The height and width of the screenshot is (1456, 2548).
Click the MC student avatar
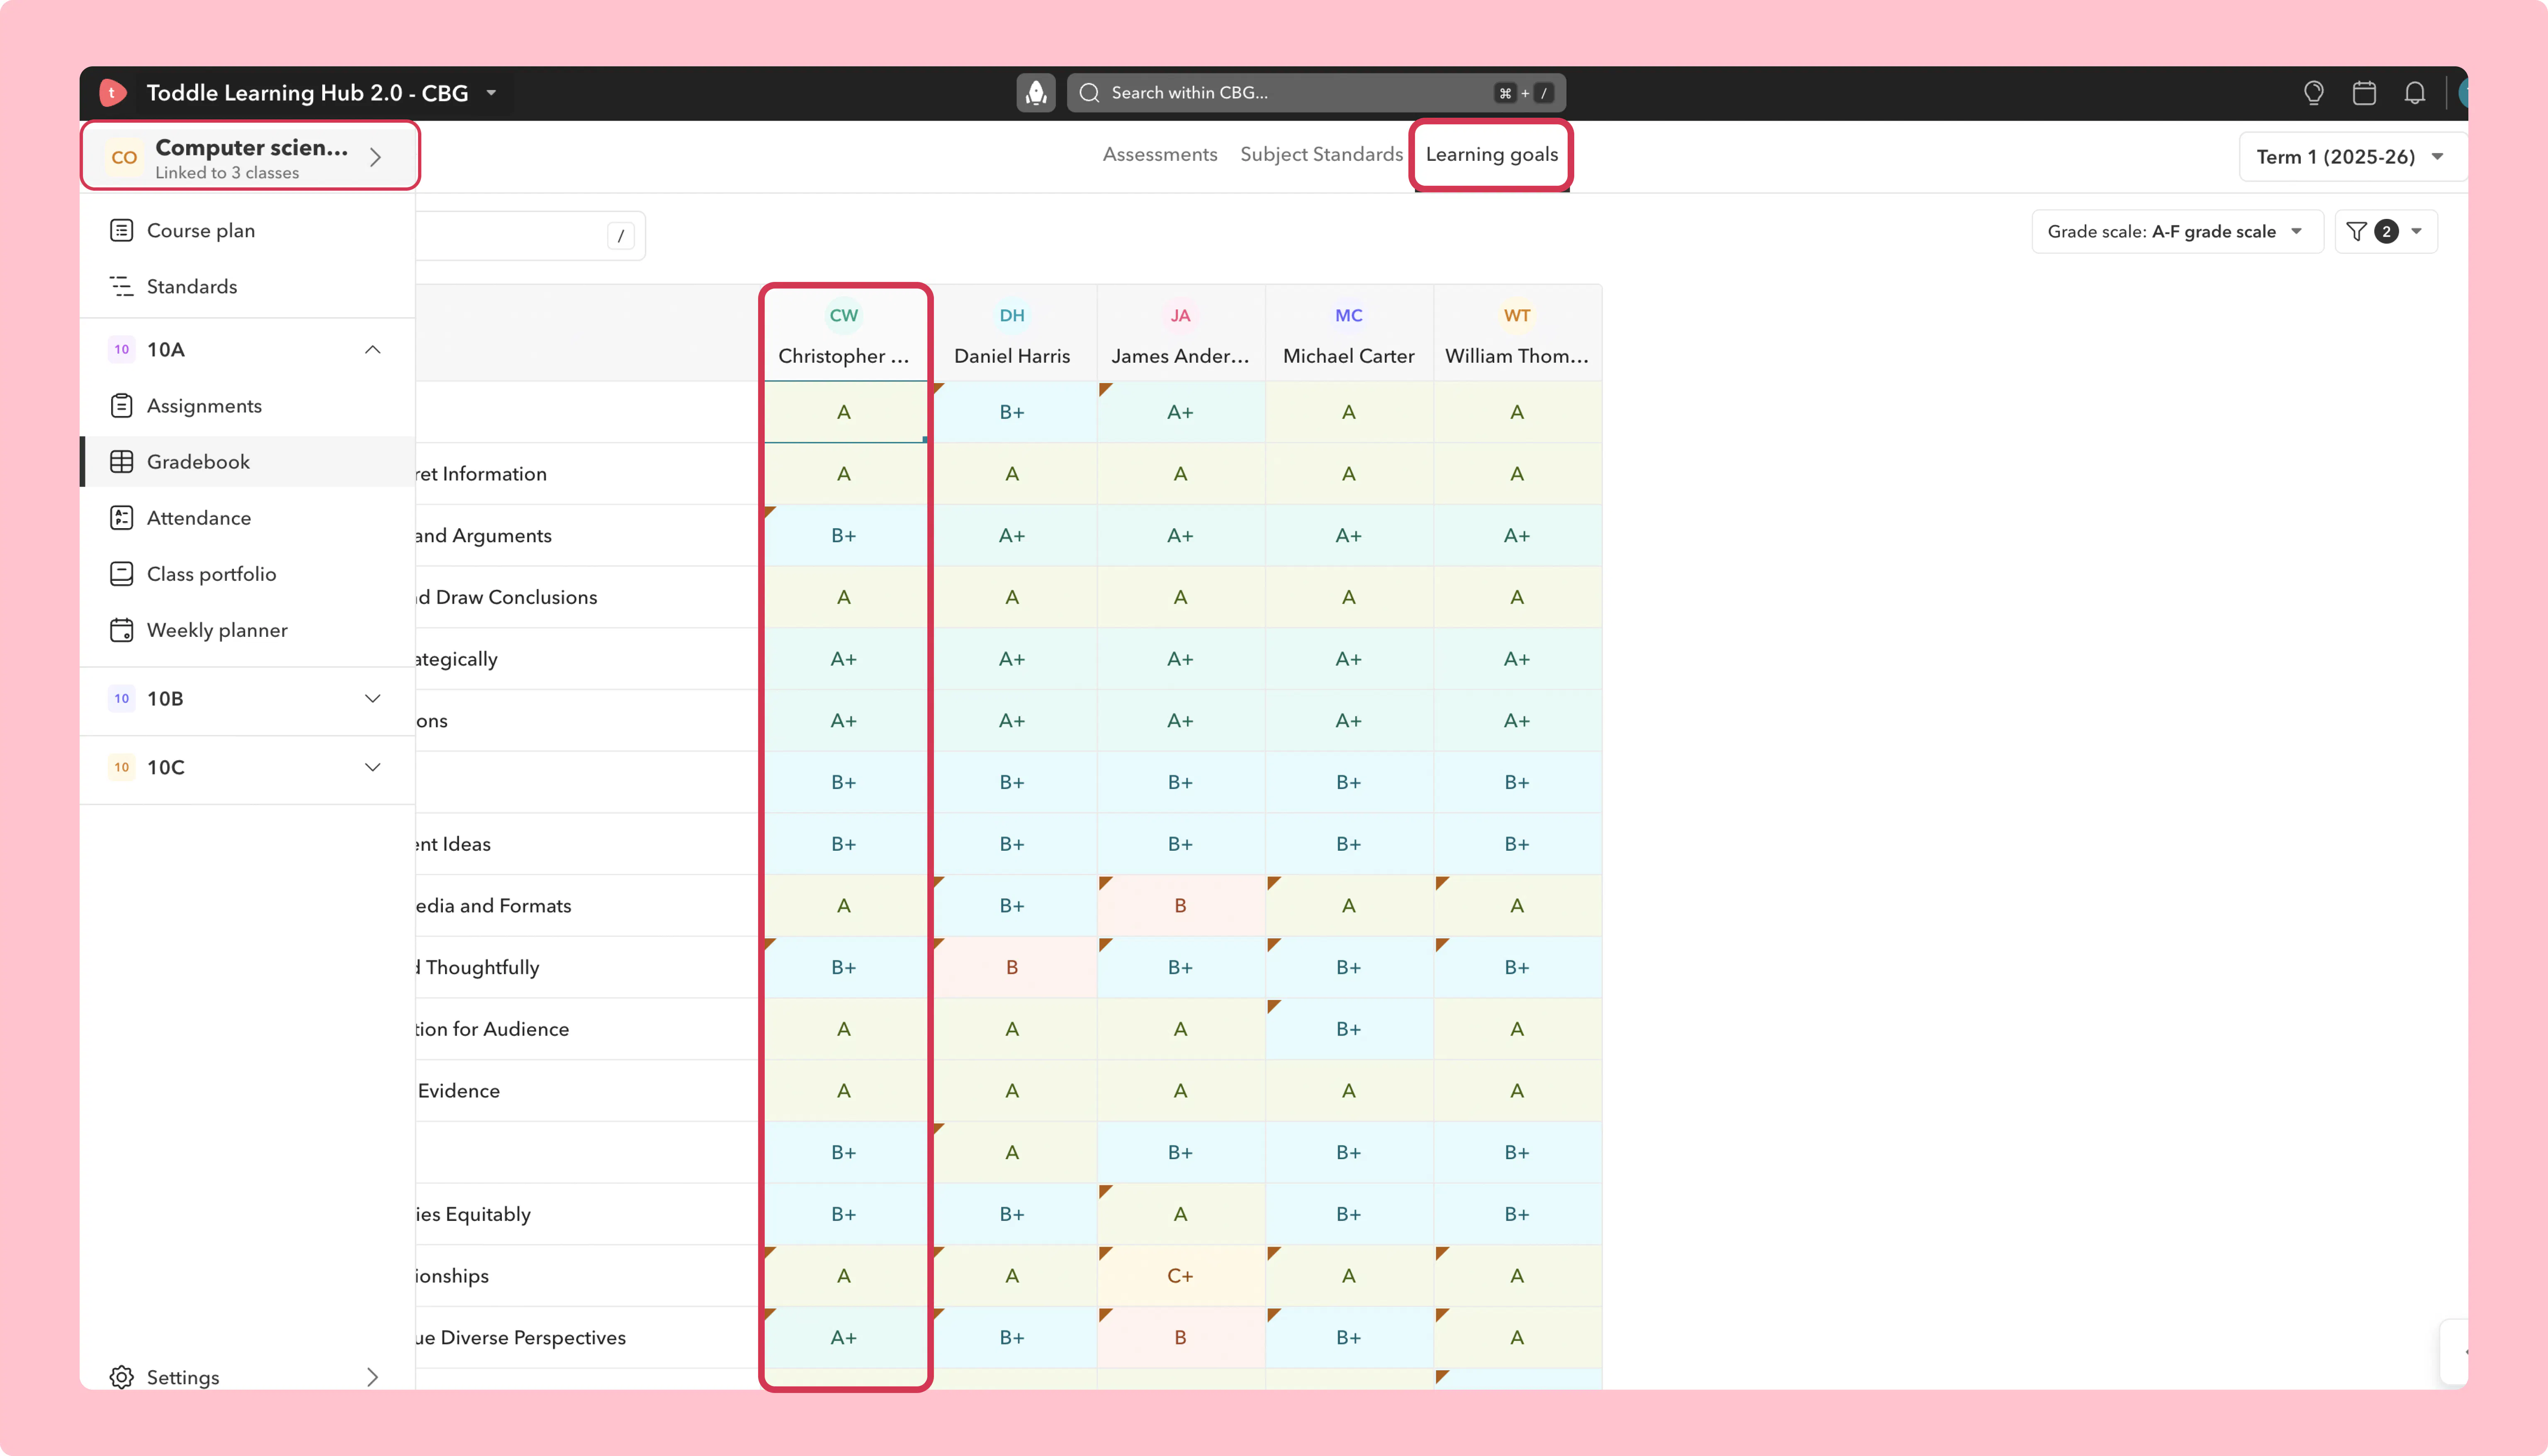[x=1349, y=315]
